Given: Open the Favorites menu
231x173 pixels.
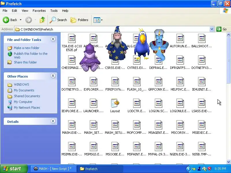Looking at the screenshot, I should click(39, 11).
